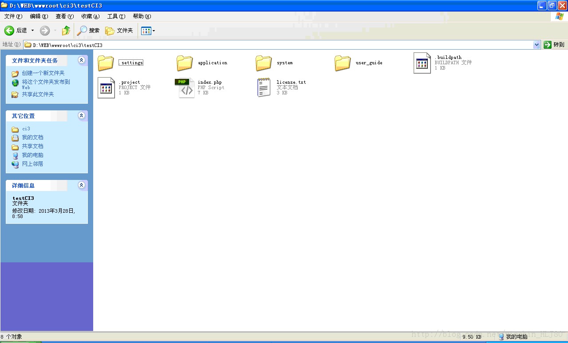This screenshot has height=343, width=568.
Task: Click the .buildpath file name
Action: coord(448,58)
